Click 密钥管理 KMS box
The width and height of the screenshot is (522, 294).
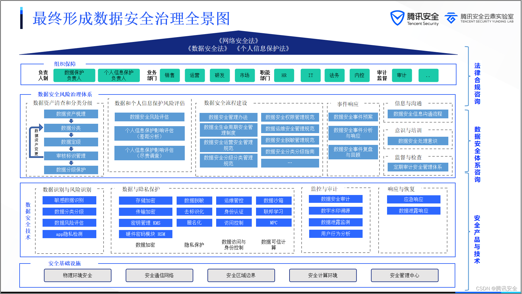click(x=146, y=223)
